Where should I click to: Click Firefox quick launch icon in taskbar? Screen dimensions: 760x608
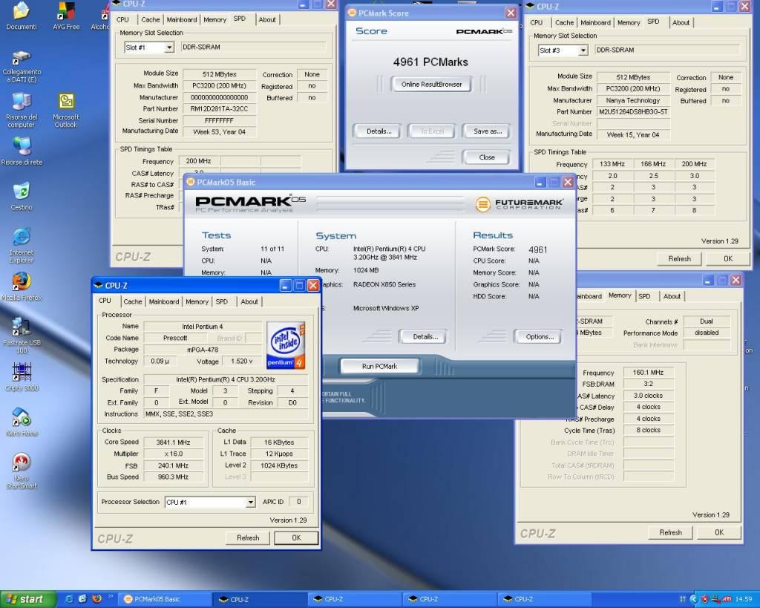click(x=96, y=599)
